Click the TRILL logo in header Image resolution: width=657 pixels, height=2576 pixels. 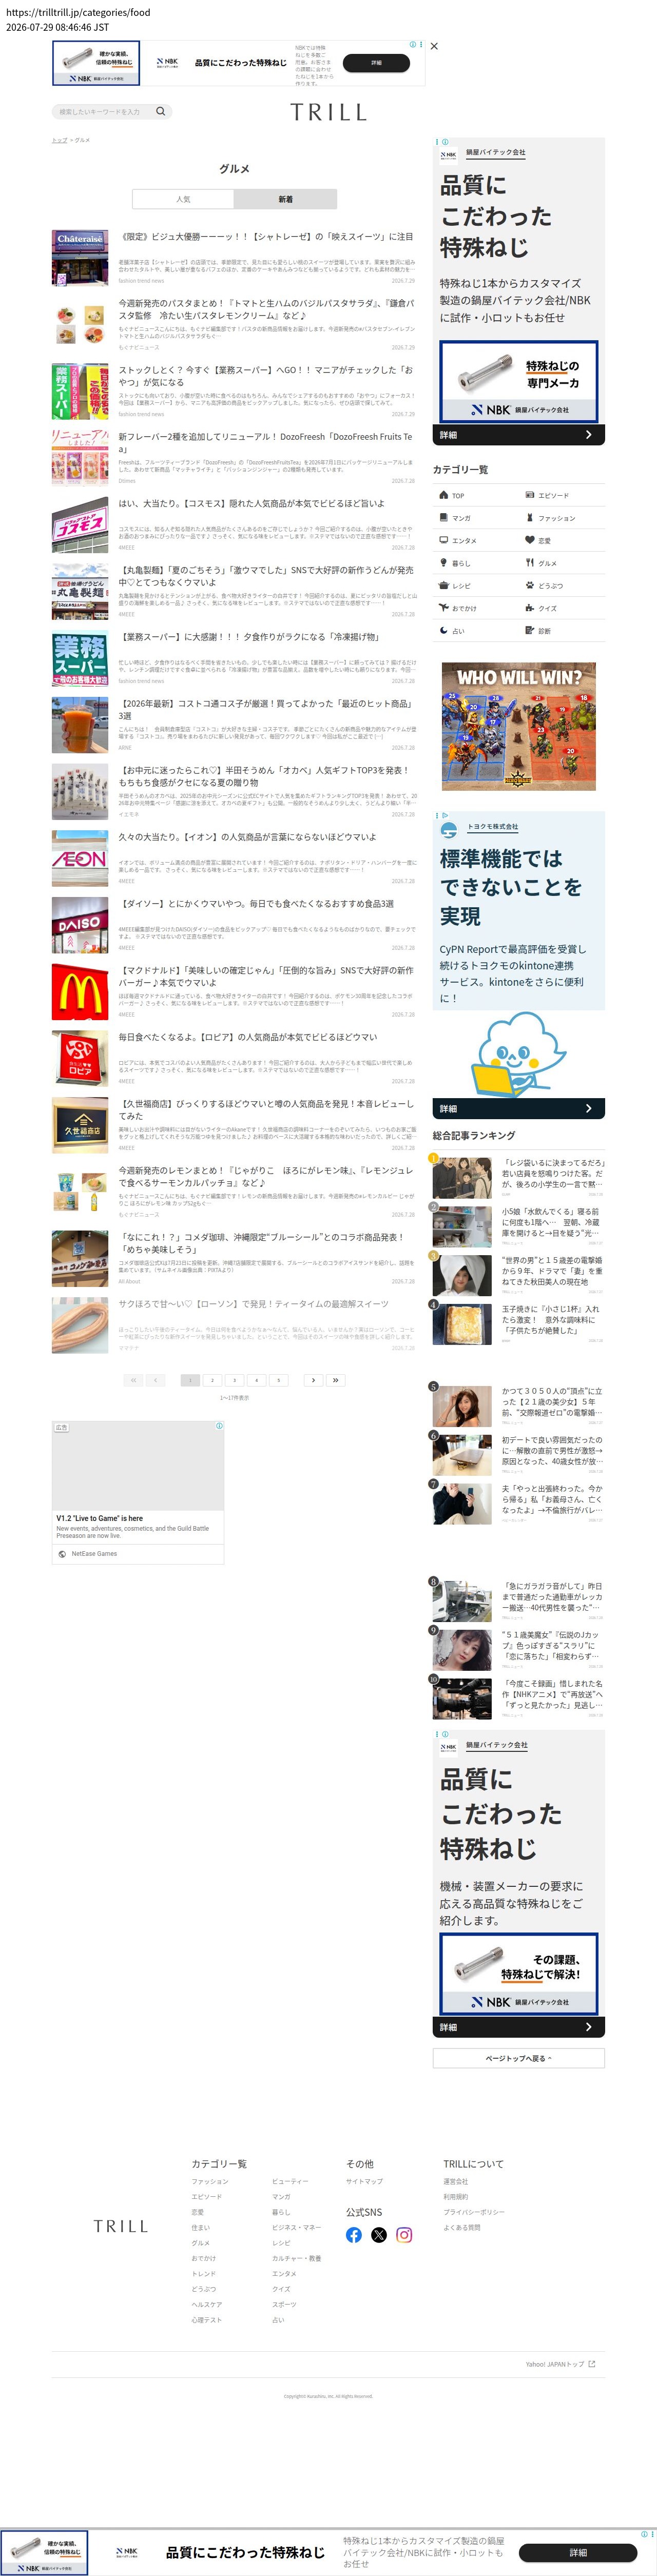(x=329, y=112)
